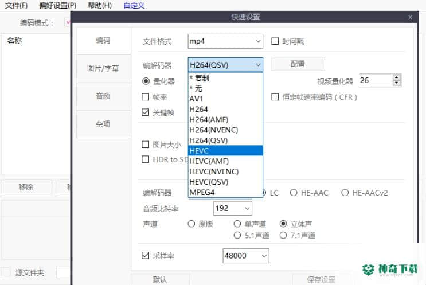Screen dimensions: 426x285
Task: Select 7.1声道 channel option
Action: pos(283,235)
